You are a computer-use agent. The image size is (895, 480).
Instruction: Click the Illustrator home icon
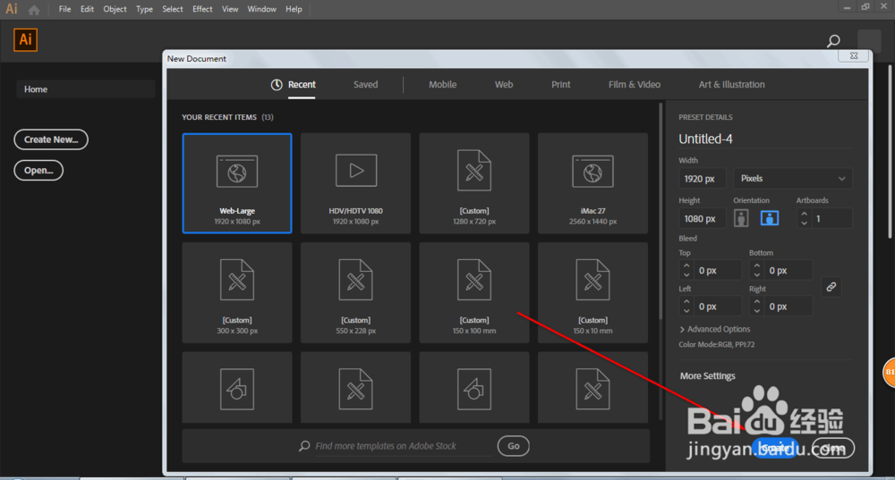(x=34, y=10)
